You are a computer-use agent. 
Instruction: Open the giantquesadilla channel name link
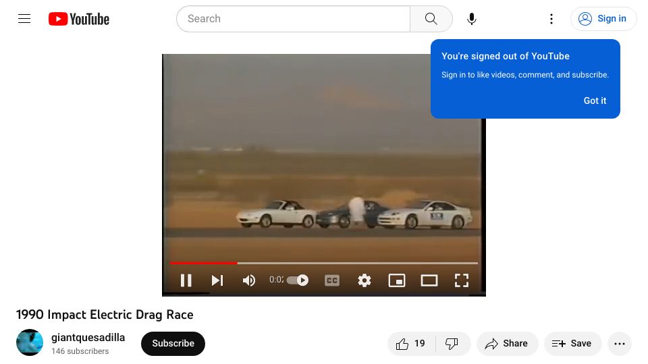coord(88,338)
